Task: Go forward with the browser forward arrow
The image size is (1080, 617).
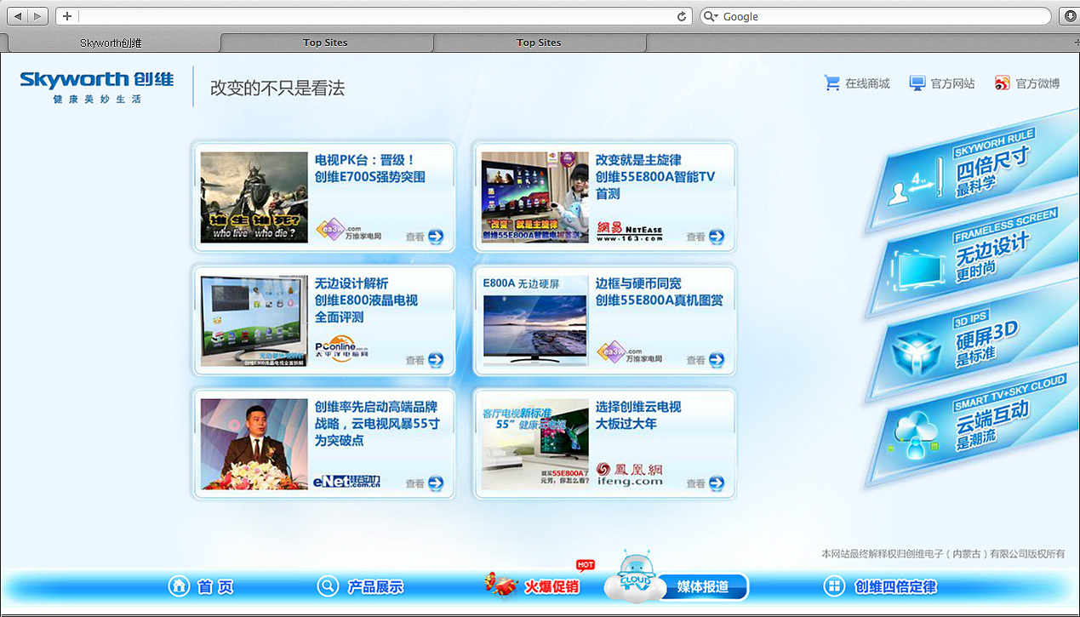Action: pyautogui.click(x=39, y=16)
